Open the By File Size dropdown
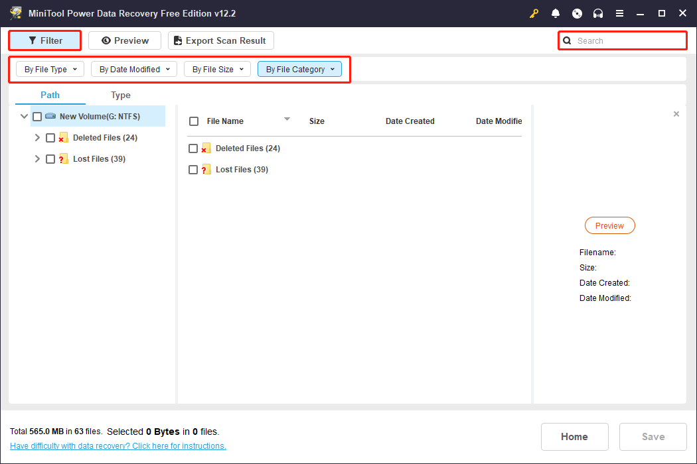Viewport: 697px width, 464px height. [x=217, y=69]
